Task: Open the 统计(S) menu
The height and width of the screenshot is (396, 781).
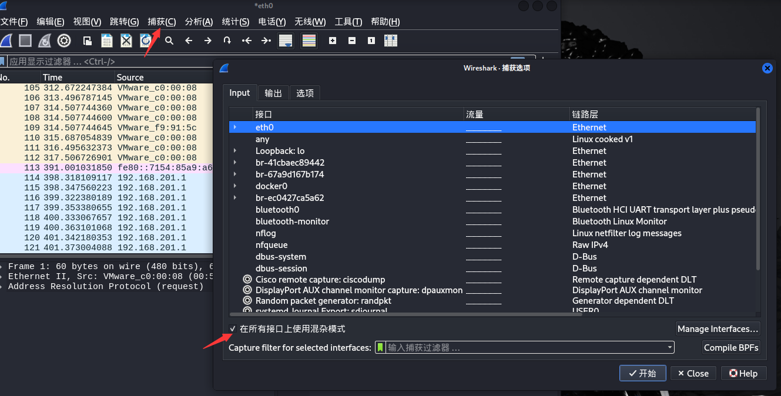Action: tap(235, 22)
